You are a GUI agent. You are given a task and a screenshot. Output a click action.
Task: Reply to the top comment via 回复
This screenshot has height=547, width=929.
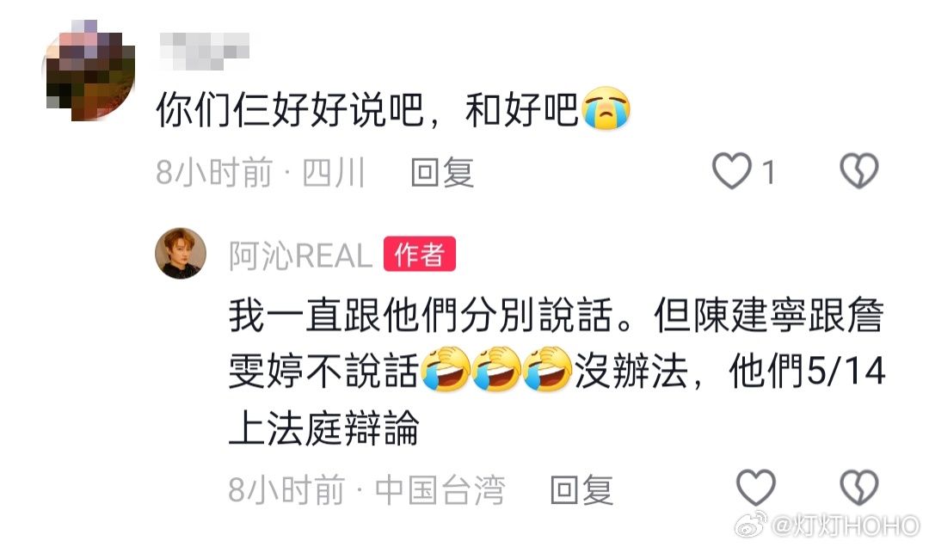point(443,173)
